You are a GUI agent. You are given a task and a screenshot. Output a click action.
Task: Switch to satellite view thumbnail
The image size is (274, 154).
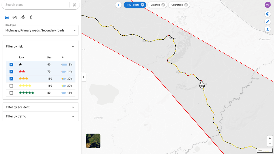coord(93,141)
